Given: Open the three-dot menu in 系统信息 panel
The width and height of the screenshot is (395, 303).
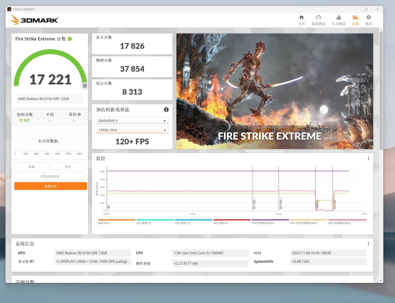Looking at the screenshot, I should tap(368, 243).
